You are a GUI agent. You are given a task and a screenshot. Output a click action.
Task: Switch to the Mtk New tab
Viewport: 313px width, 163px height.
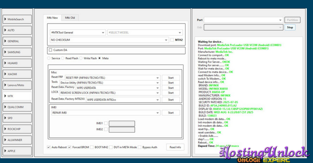[52, 18]
